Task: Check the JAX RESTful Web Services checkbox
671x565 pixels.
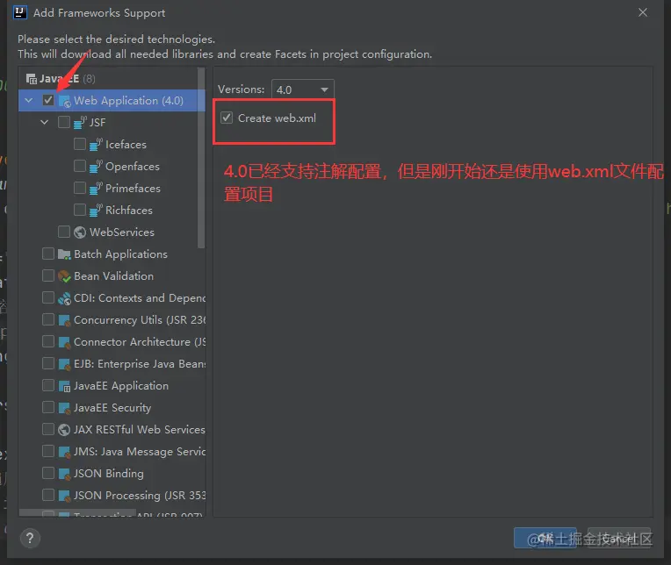Action: [48, 429]
